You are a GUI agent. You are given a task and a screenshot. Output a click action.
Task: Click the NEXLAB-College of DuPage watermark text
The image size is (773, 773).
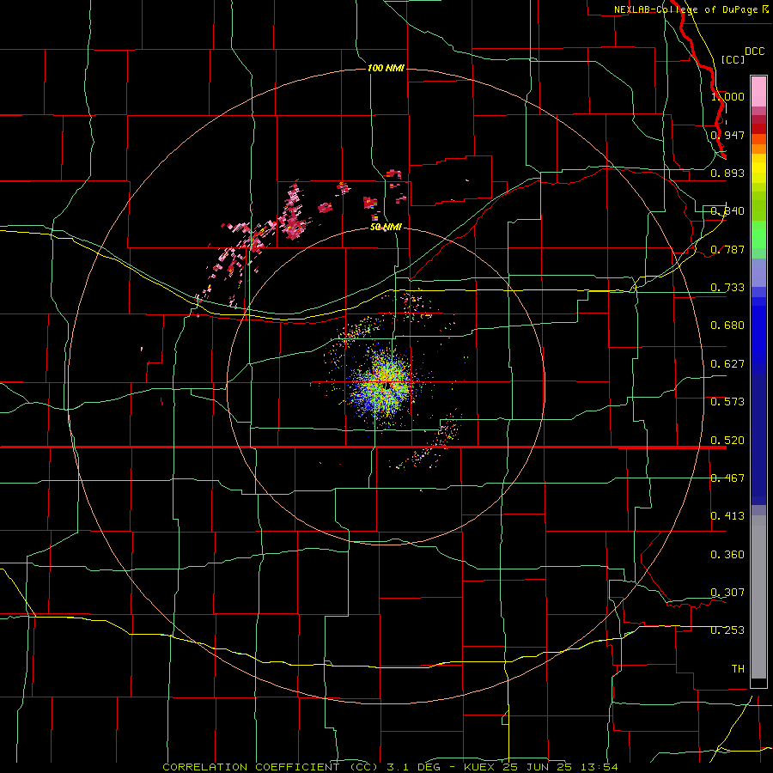[691, 9]
